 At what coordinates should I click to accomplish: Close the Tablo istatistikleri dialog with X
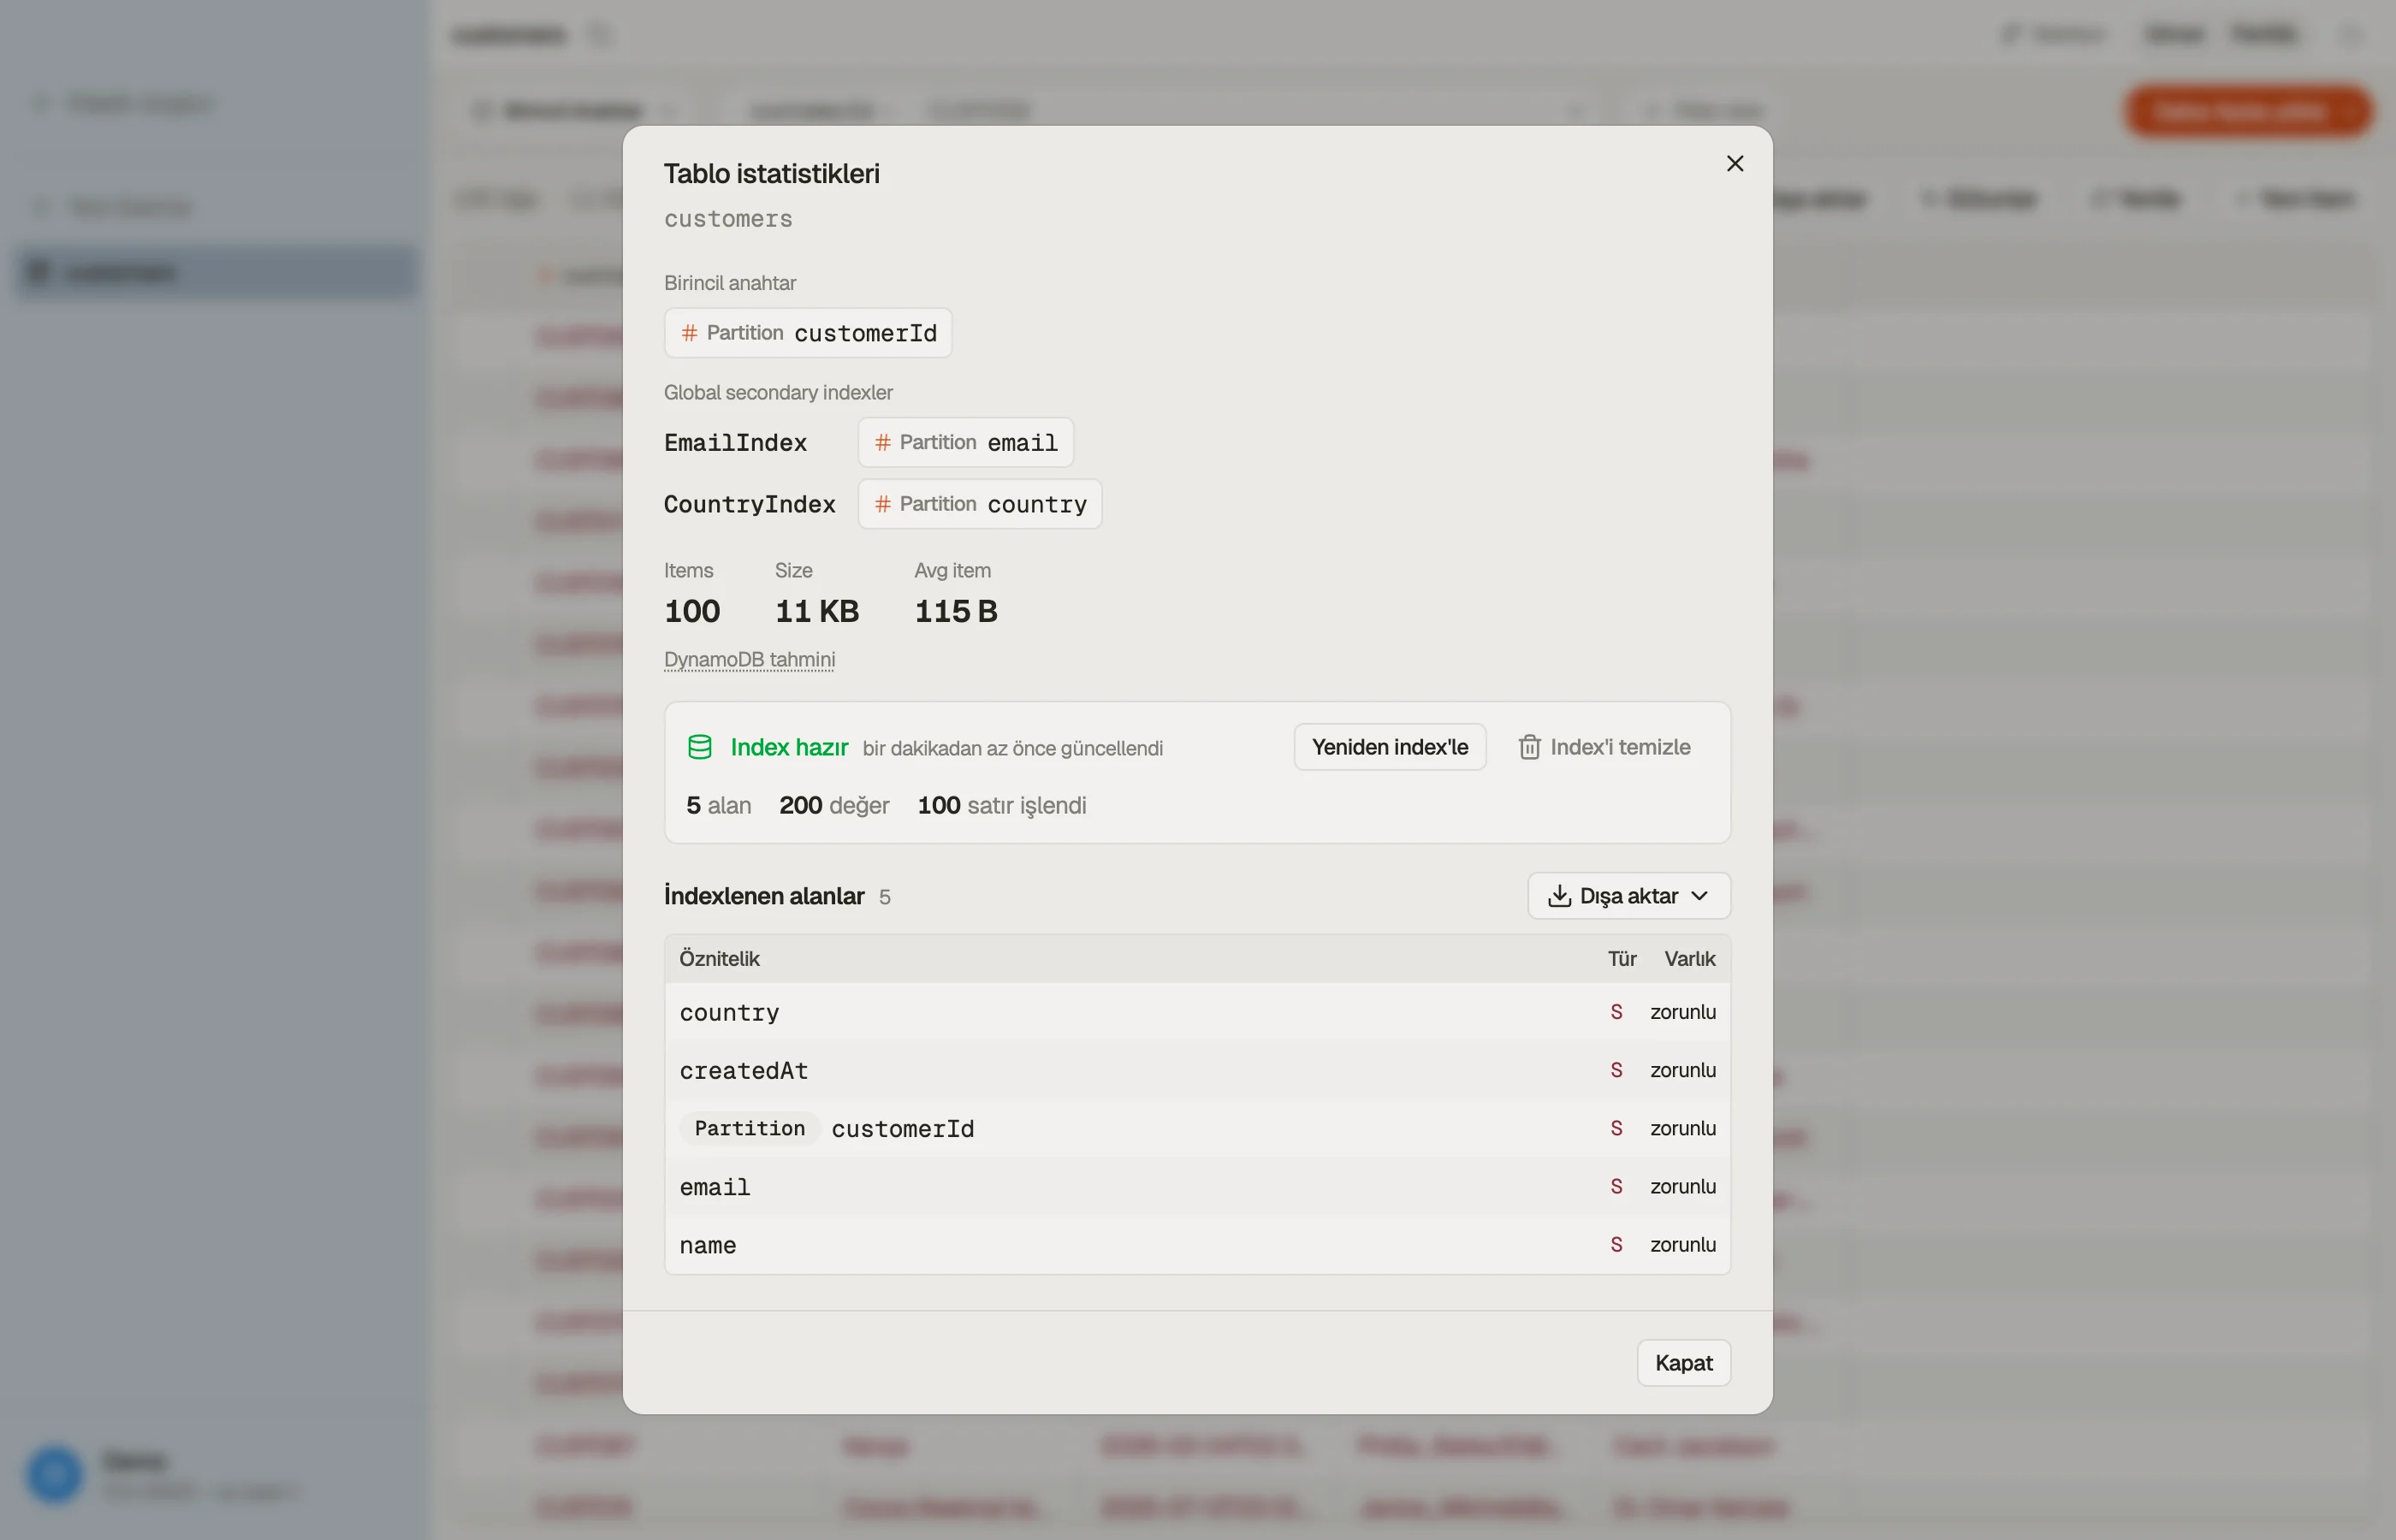tap(1735, 163)
